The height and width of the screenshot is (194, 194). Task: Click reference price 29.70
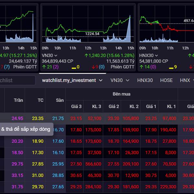tap(38, 187)
